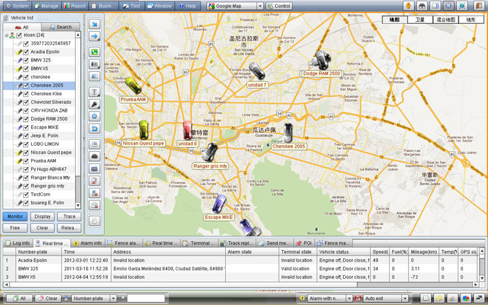Click the blue power button icon
488x305 pixels.
95,116
